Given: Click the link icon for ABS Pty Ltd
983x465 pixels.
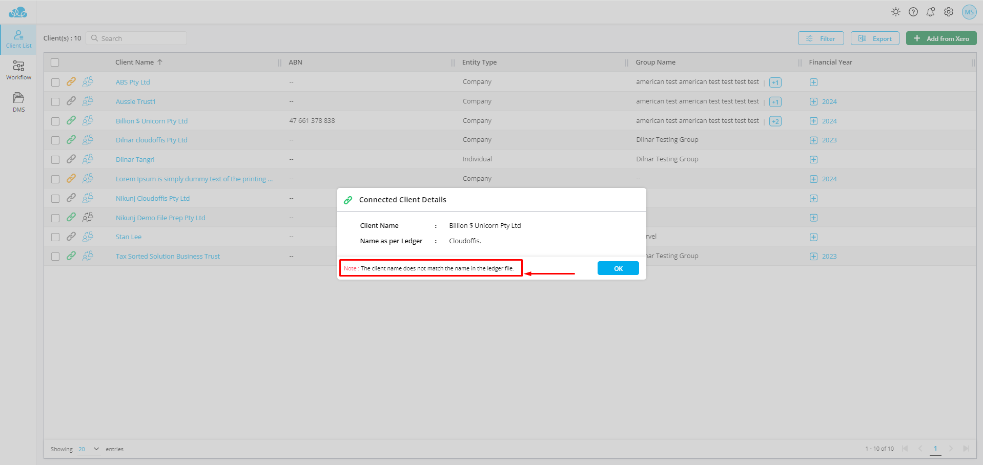Looking at the screenshot, I should (71, 81).
